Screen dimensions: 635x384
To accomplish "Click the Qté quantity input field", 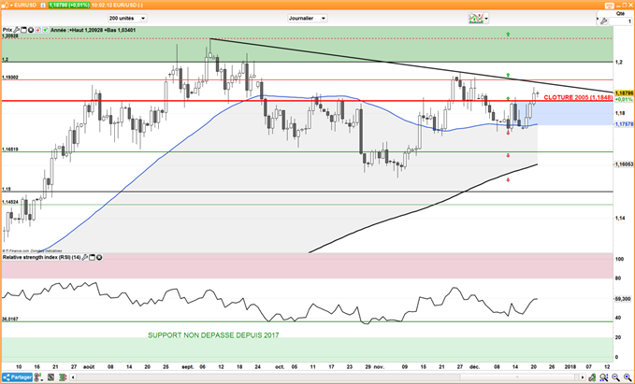I will [x=620, y=21].
